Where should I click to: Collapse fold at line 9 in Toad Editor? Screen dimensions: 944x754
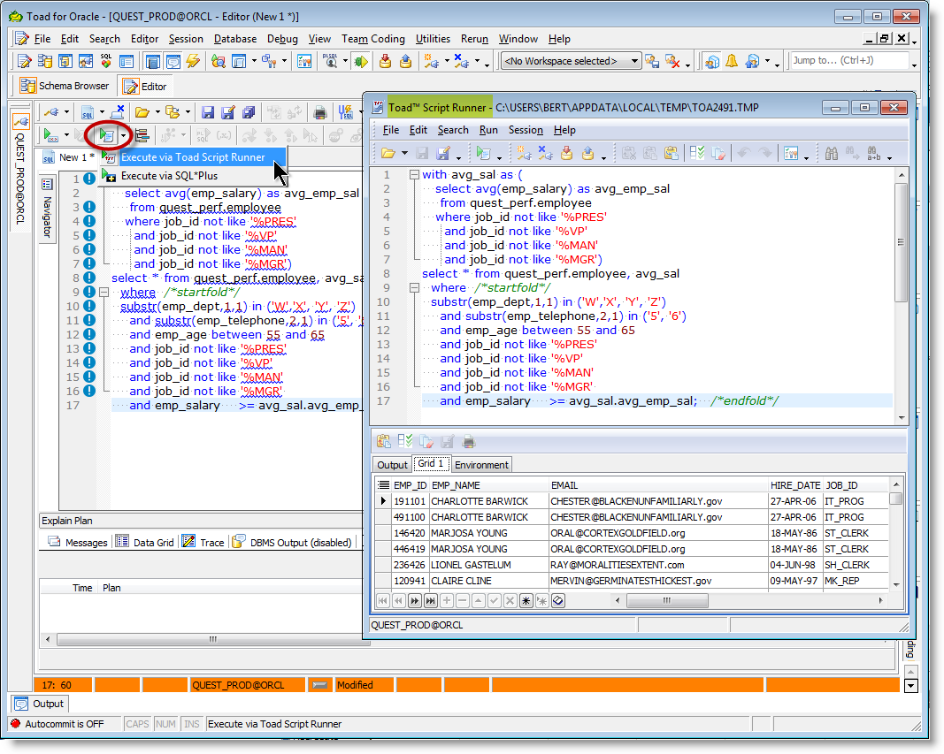[x=104, y=293]
